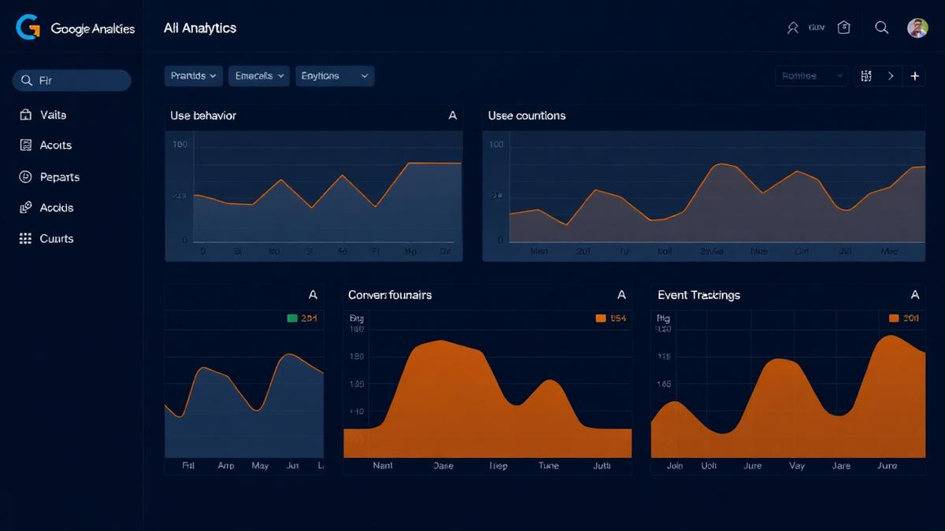This screenshot has width=945, height=531.
Task: Select the calendar icon next to Ronties
Action: pyautogui.click(x=865, y=76)
